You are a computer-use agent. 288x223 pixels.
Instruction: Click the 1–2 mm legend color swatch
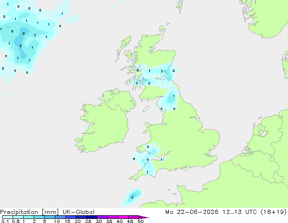[x=29, y=217]
